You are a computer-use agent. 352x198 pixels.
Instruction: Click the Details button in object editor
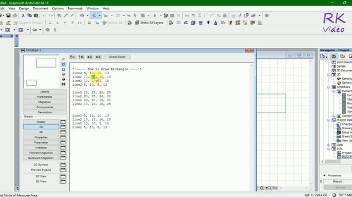click(45, 92)
